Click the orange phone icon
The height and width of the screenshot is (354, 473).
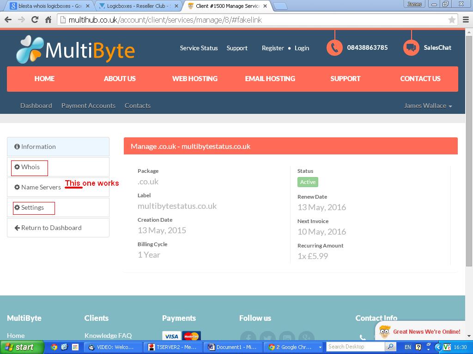pyautogui.click(x=334, y=47)
